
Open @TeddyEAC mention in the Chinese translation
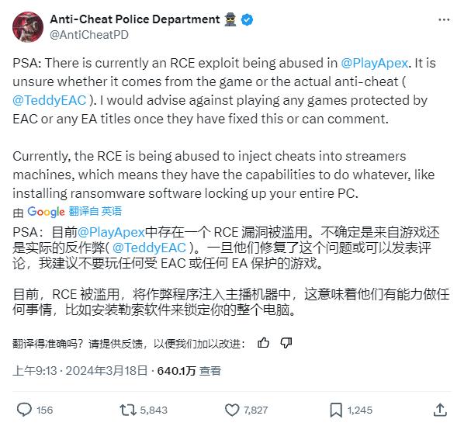click(x=150, y=248)
